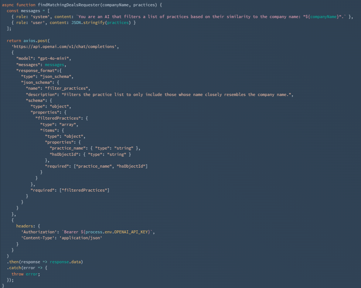Click the "array" type value

[x=68, y=125]
